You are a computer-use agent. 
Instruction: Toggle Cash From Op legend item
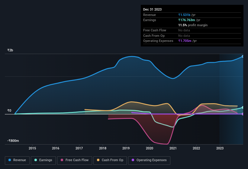tap(110, 160)
